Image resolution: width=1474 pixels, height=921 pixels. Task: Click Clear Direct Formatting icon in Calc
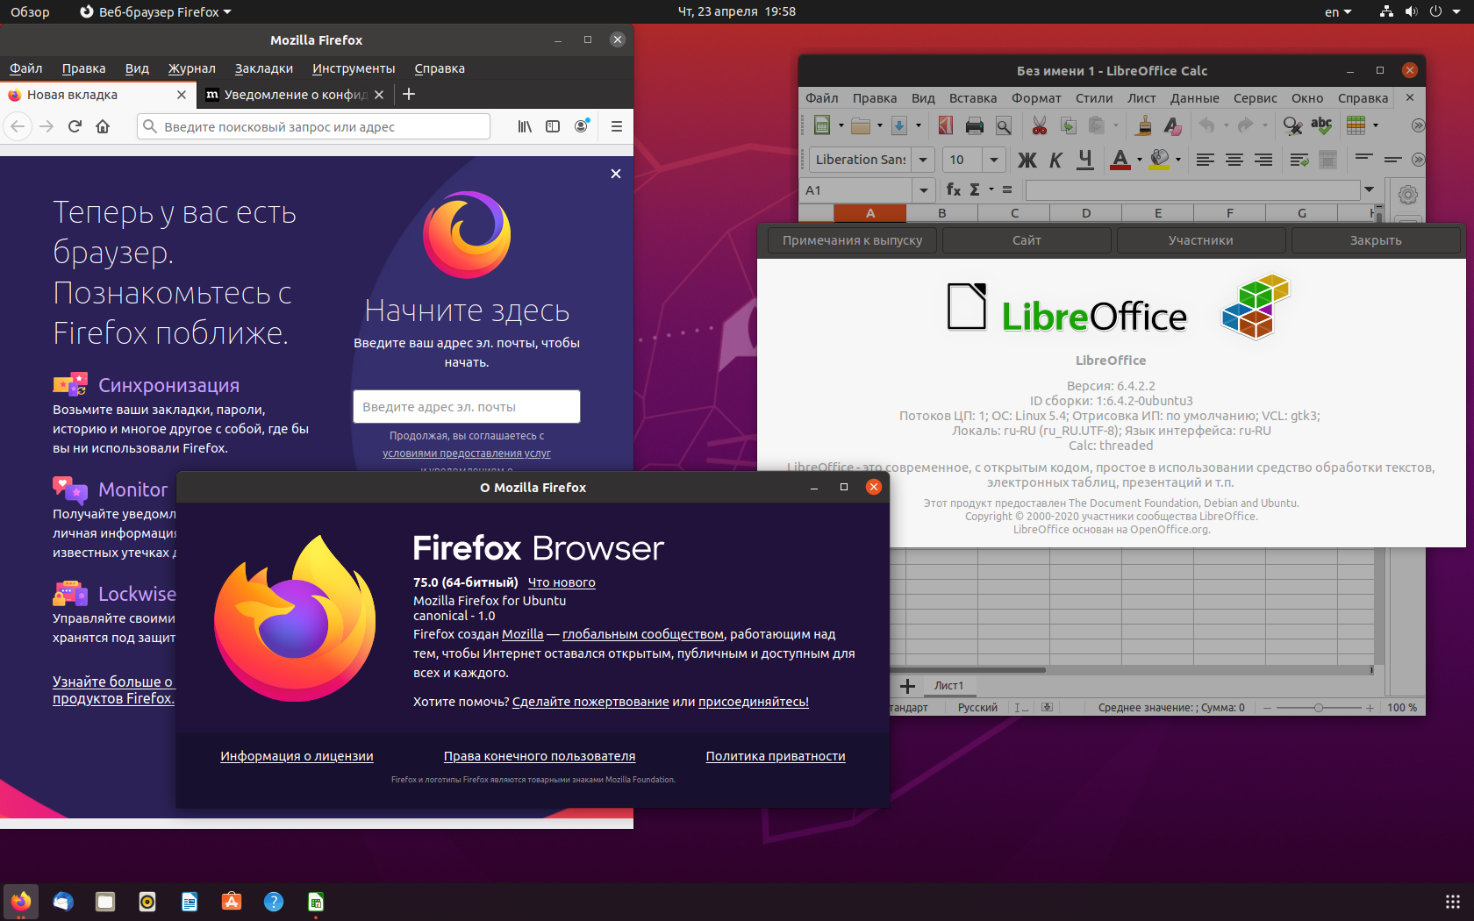1172,125
